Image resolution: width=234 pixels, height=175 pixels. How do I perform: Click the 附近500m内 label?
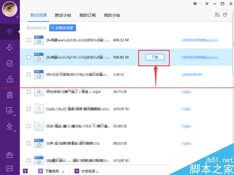click(x=37, y=28)
